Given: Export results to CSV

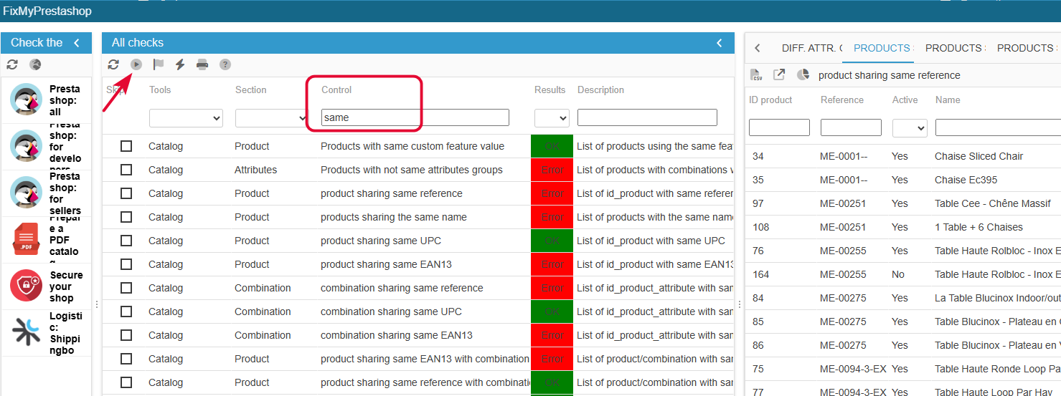Looking at the screenshot, I should [x=757, y=74].
